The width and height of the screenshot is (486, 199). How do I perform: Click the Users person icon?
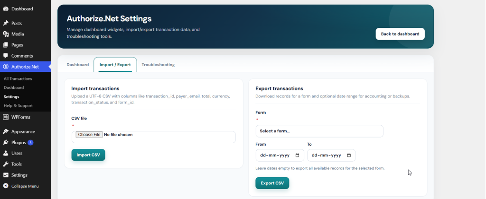point(6,153)
